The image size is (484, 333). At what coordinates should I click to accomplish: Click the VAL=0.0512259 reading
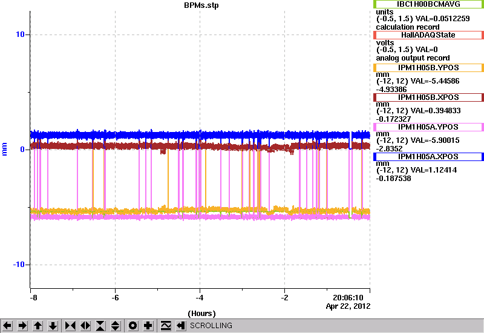[443, 19]
